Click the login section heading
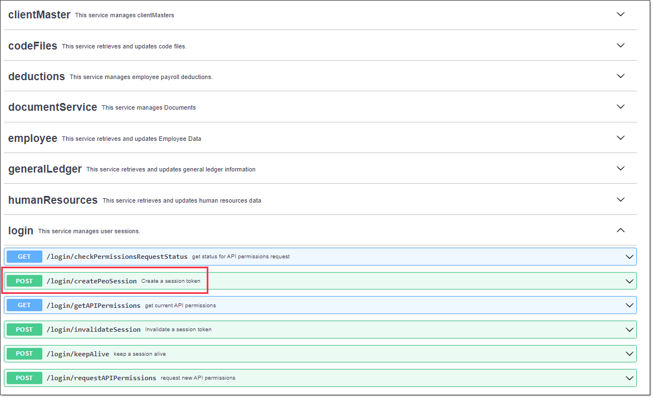653x398 pixels. coord(21,230)
